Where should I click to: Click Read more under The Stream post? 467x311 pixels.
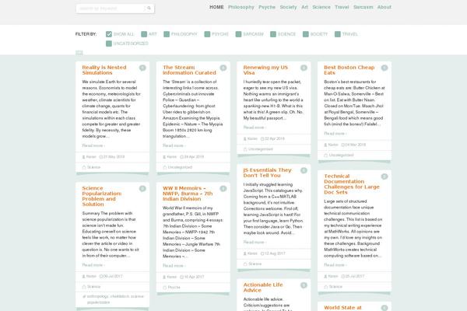tap(174, 145)
